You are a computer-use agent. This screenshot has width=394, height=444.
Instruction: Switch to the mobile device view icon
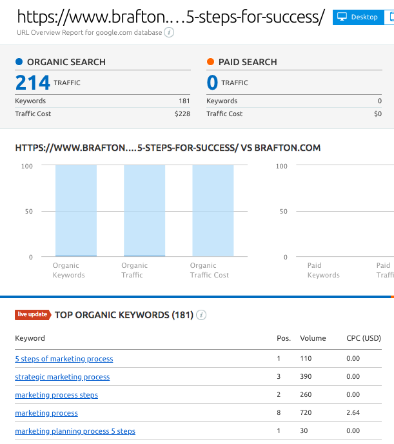[389, 17]
